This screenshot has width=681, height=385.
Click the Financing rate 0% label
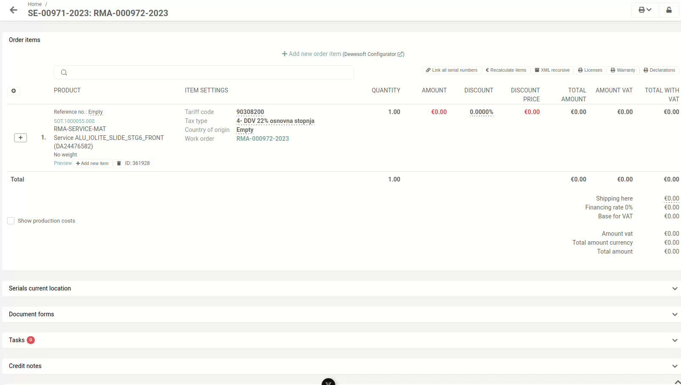tap(609, 207)
